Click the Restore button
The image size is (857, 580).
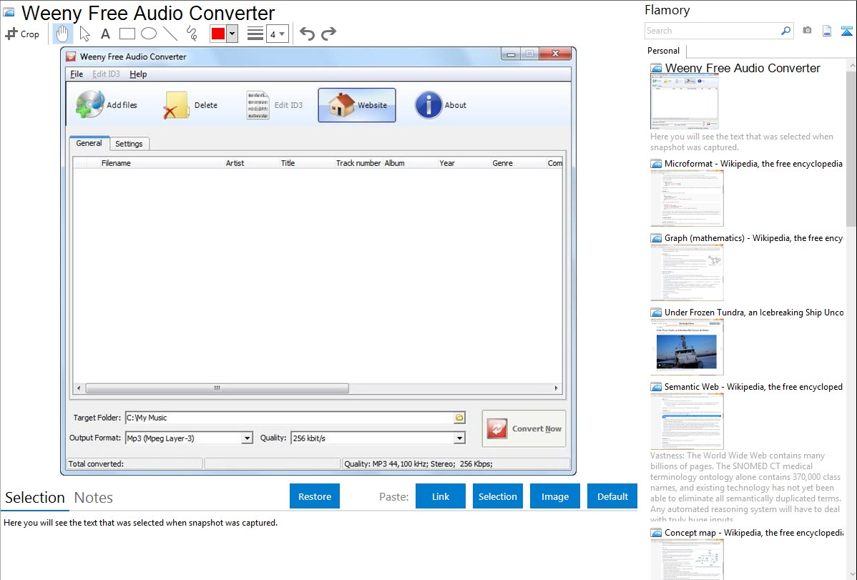tap(315, 496)
